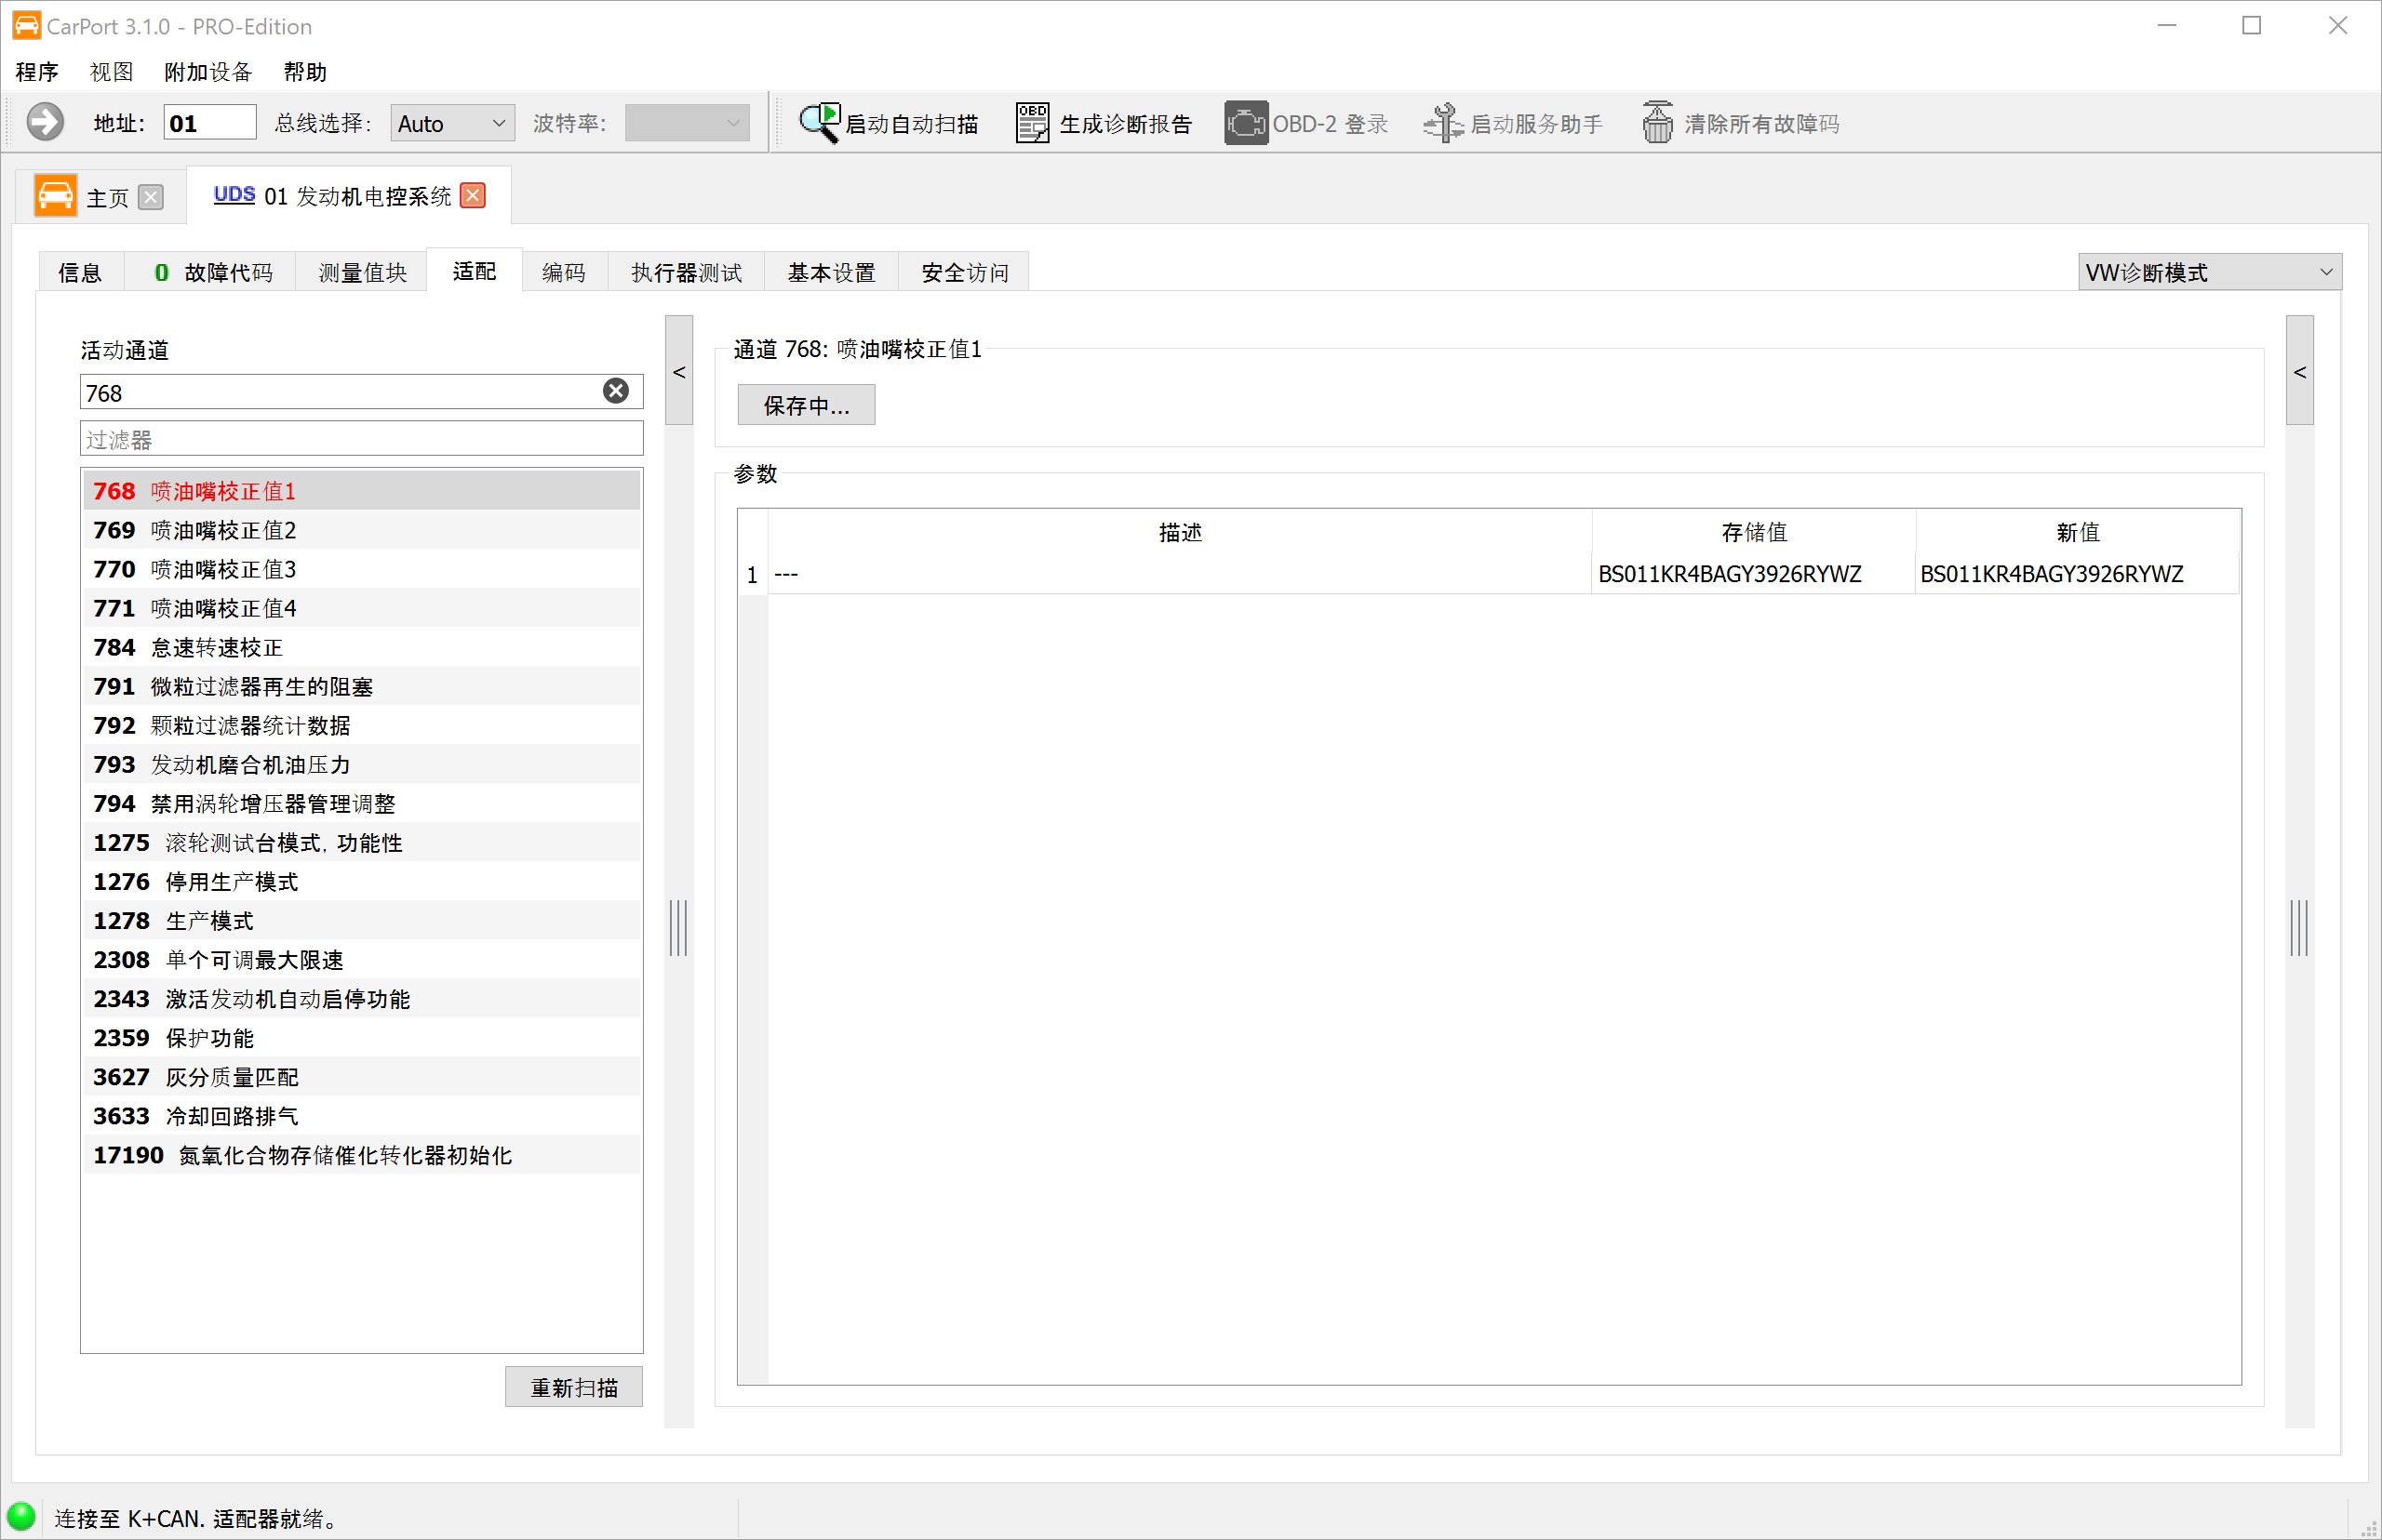Open OBD-2 登录 engine icon
2382x1540 pixels.
(x=1246, y=123)
